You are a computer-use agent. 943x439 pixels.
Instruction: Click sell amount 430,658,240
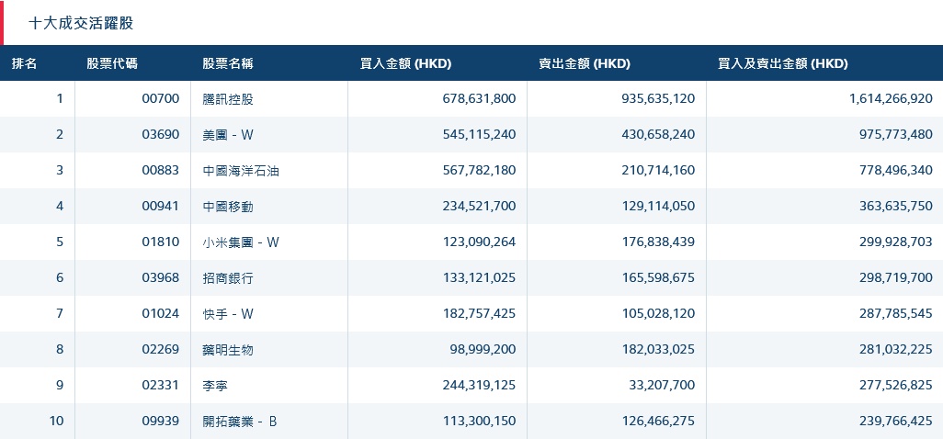click(658, 134)
